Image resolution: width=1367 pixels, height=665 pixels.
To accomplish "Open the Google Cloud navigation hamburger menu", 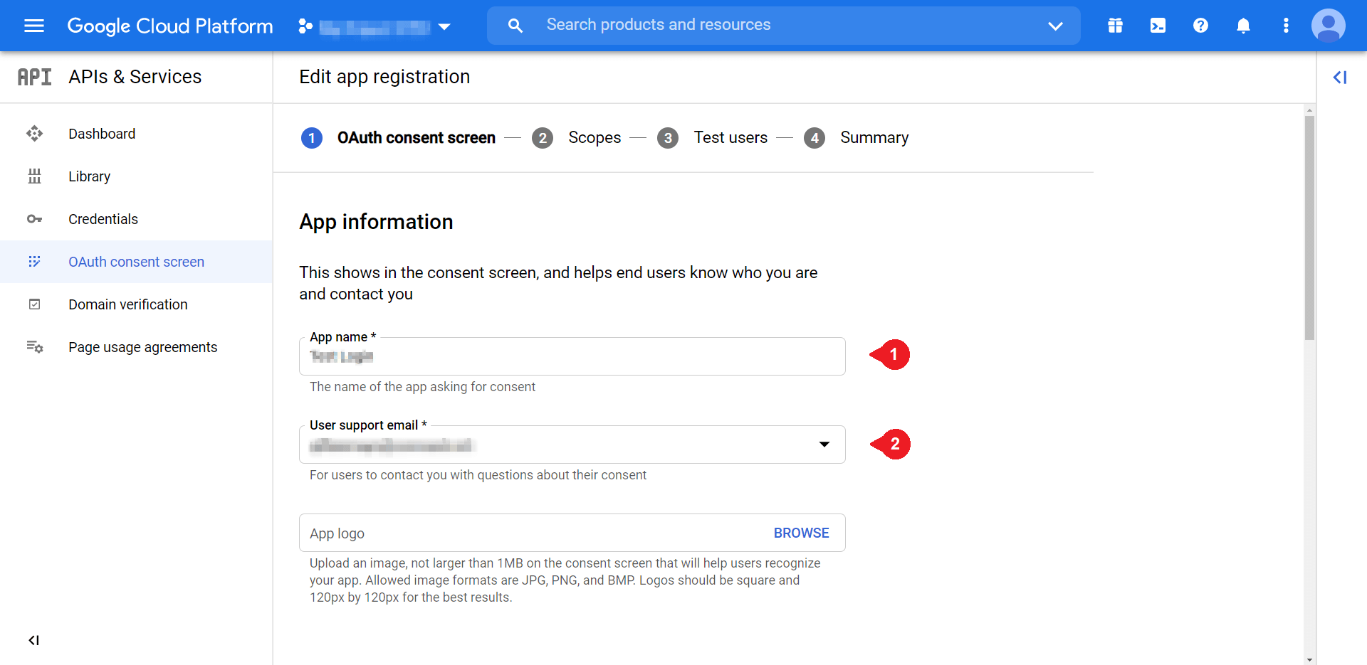I will click(33, 26).
